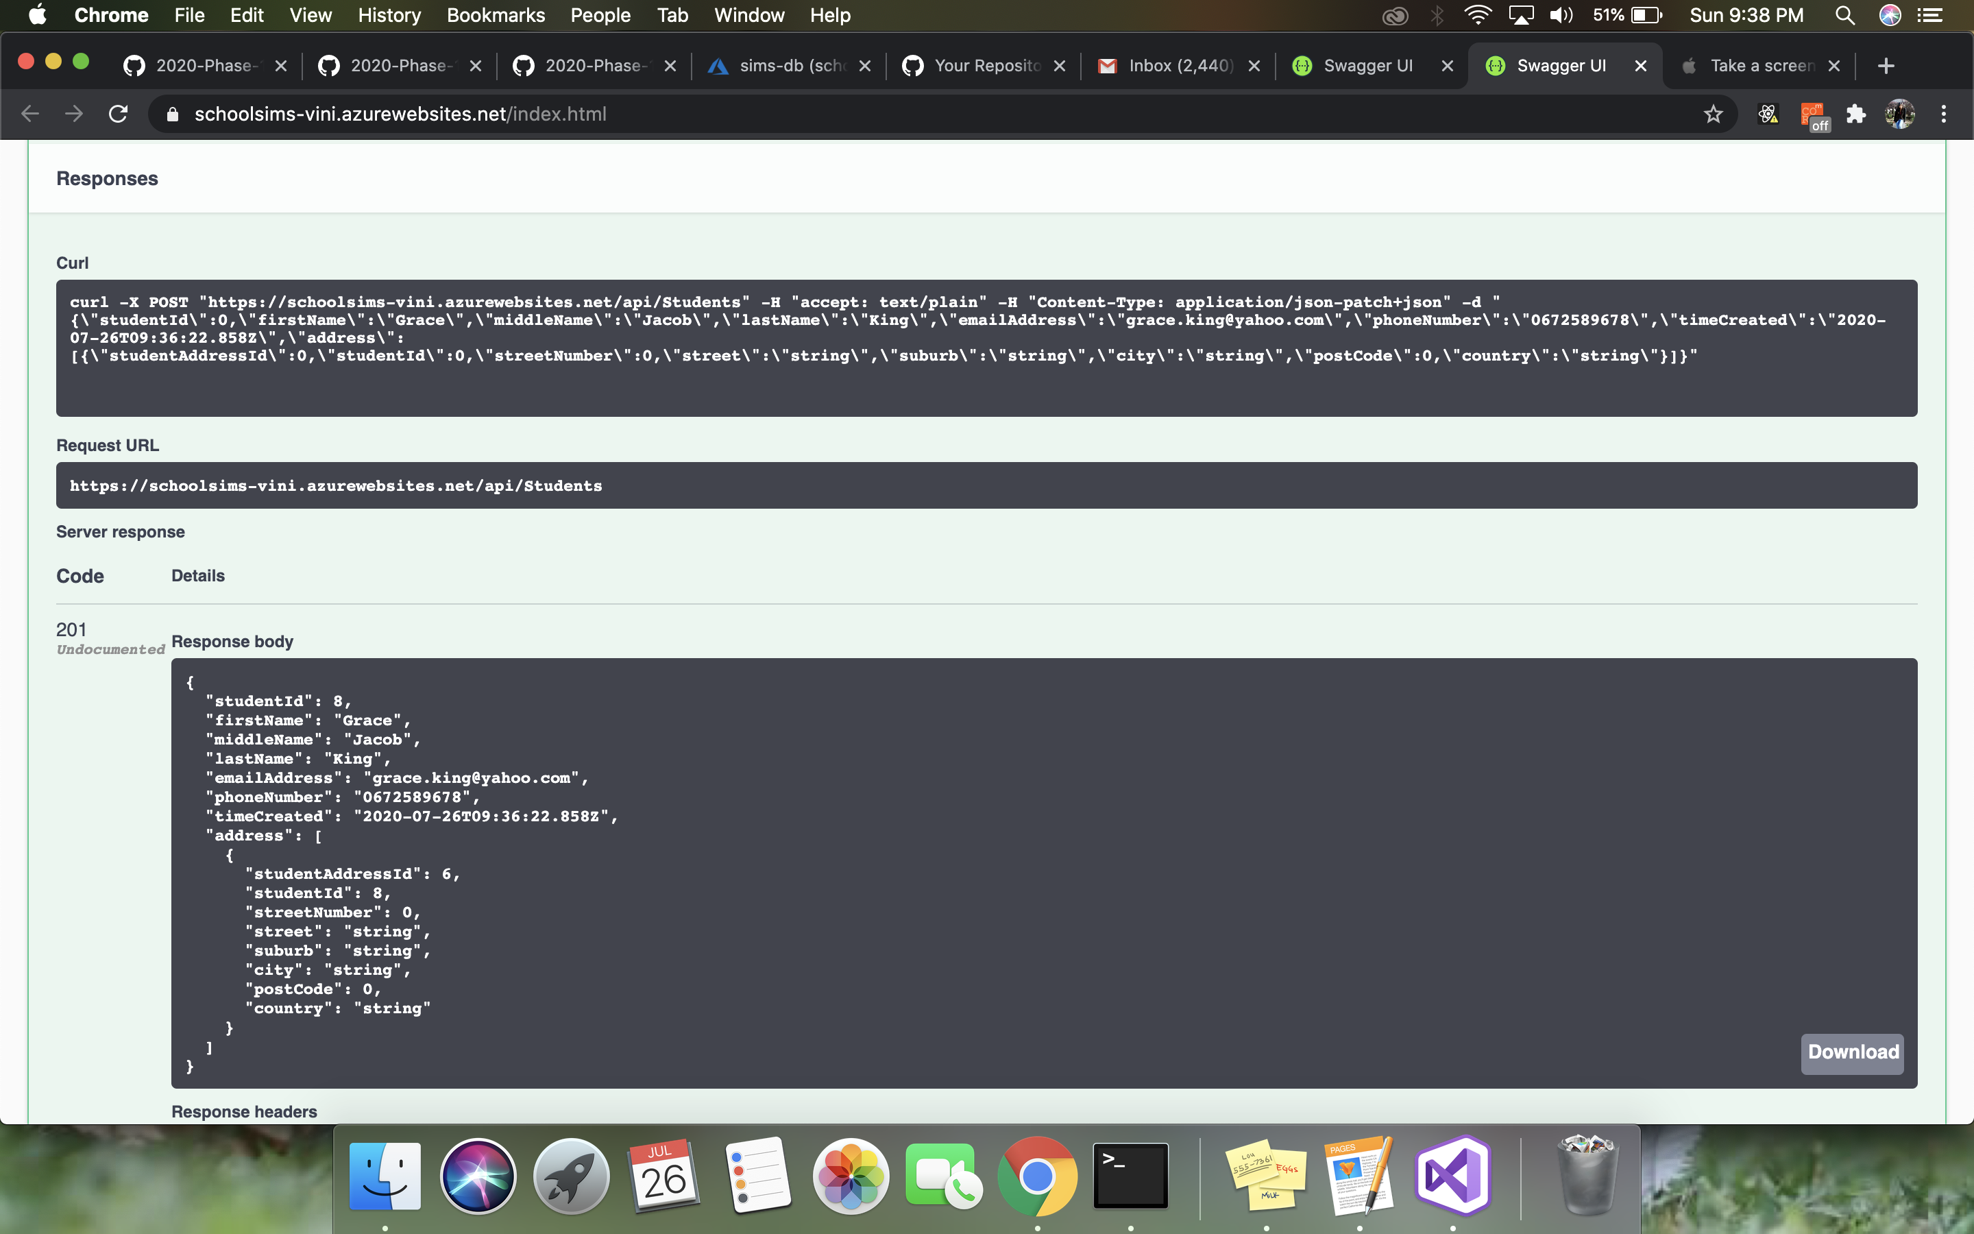Image resolution: width=1974 pixels, height=1234 pixels.
Task: Open Photos from the Dock
Action: click(851, 1176)
